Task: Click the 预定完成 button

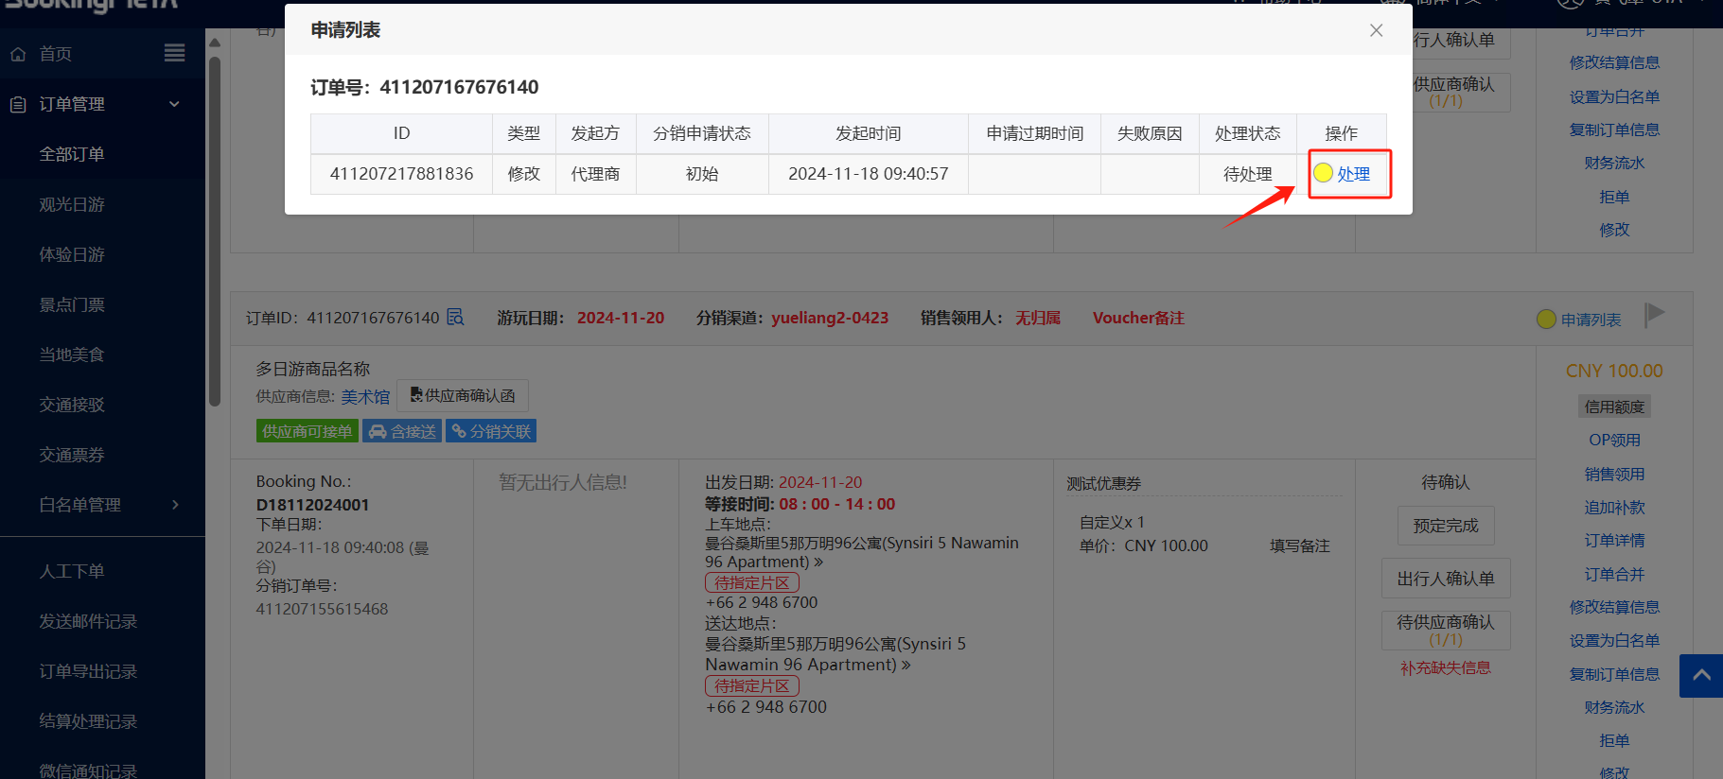Action: coord(1445,526)
